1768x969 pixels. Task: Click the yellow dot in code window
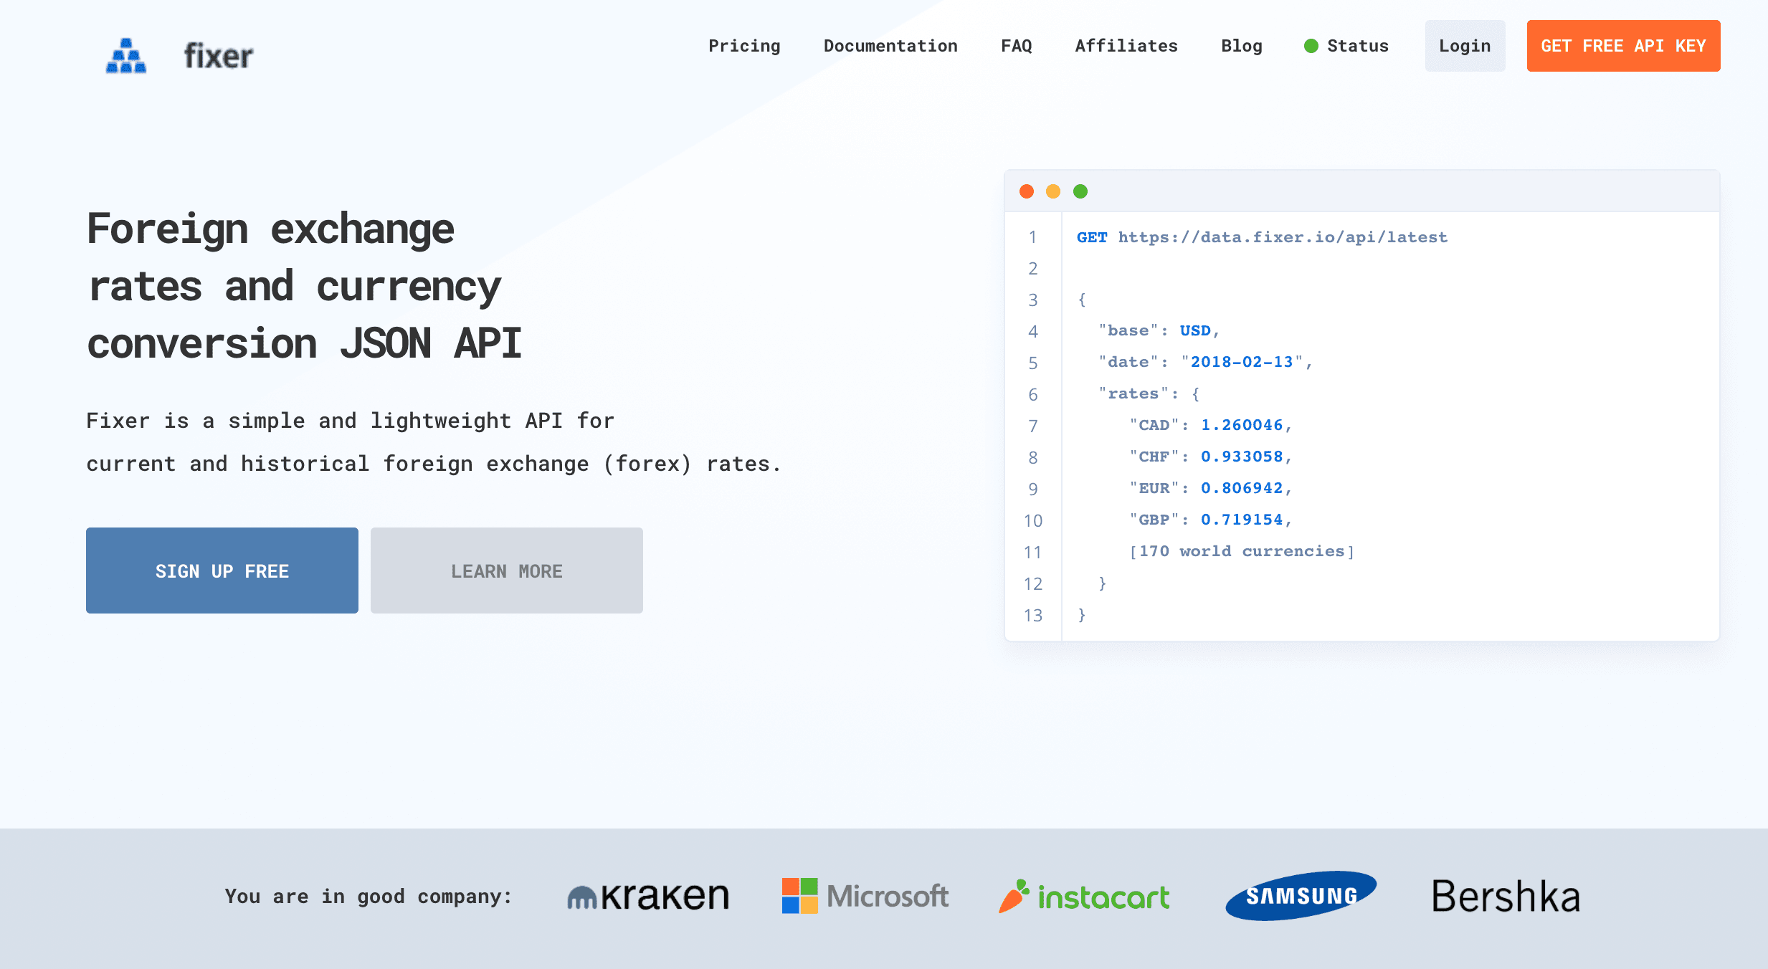(1053, 191)
